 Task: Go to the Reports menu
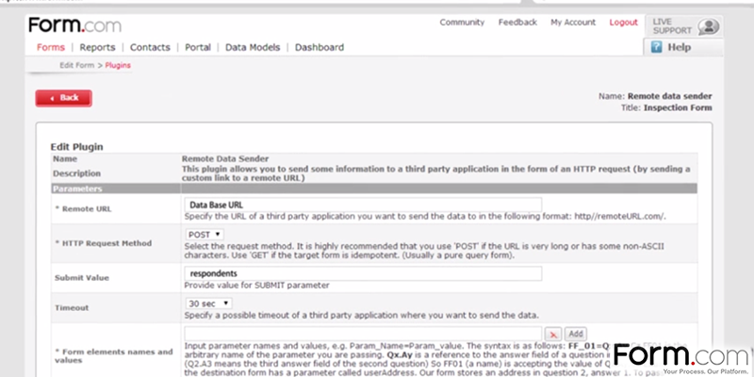click(97, 47)
